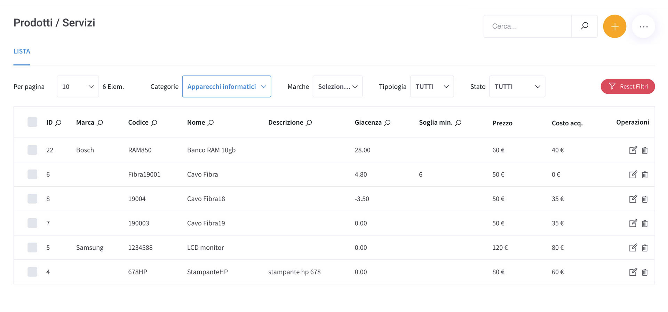Viewport: 668px width, 312px height.
Task: Check the Samsung LCD monitor row checkbox
Action: [x=32, y=248]
